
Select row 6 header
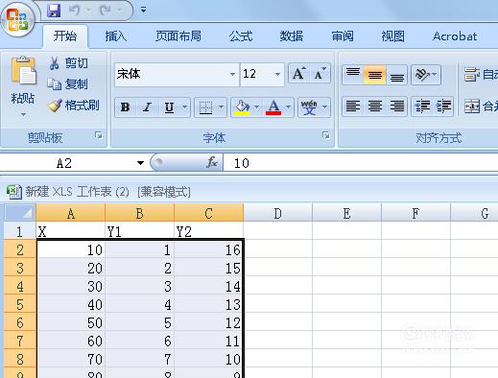click(20, 322)
